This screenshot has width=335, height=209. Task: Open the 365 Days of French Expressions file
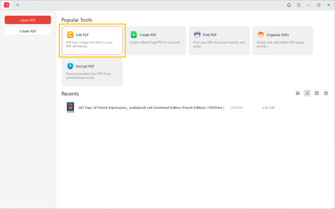(x=151, y=108)
